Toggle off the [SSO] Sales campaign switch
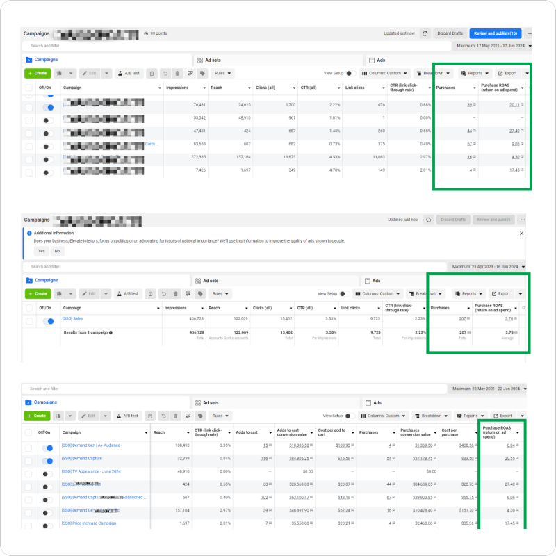The width and height of the screenshot is (556, 556). click(48, 321)
